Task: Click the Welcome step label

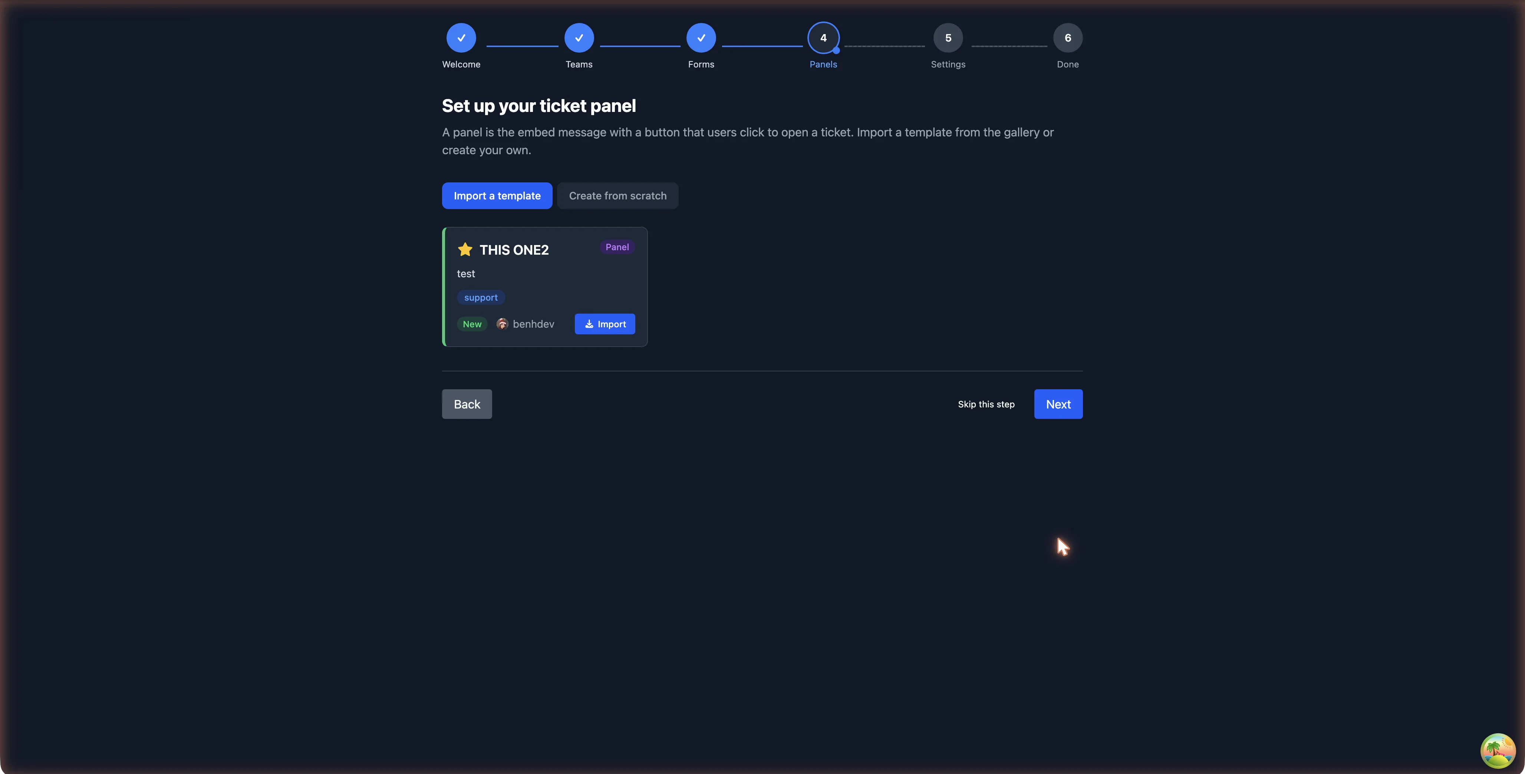Action: (461, 64)
